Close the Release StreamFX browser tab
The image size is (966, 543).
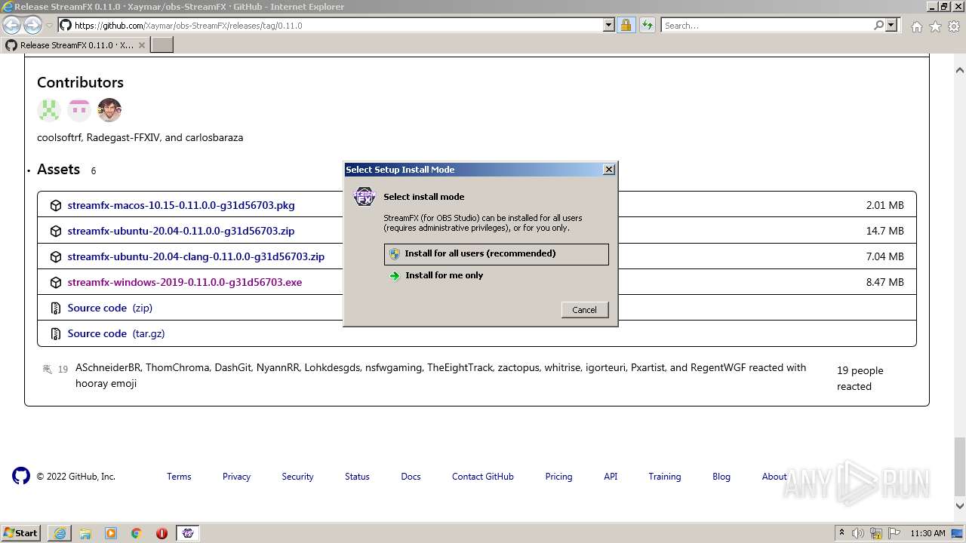point(141,45)
